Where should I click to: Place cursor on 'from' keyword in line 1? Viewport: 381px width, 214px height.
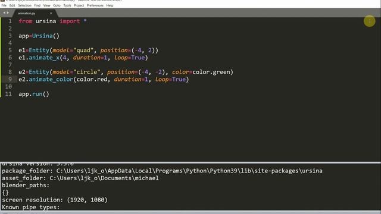point(26,21)
